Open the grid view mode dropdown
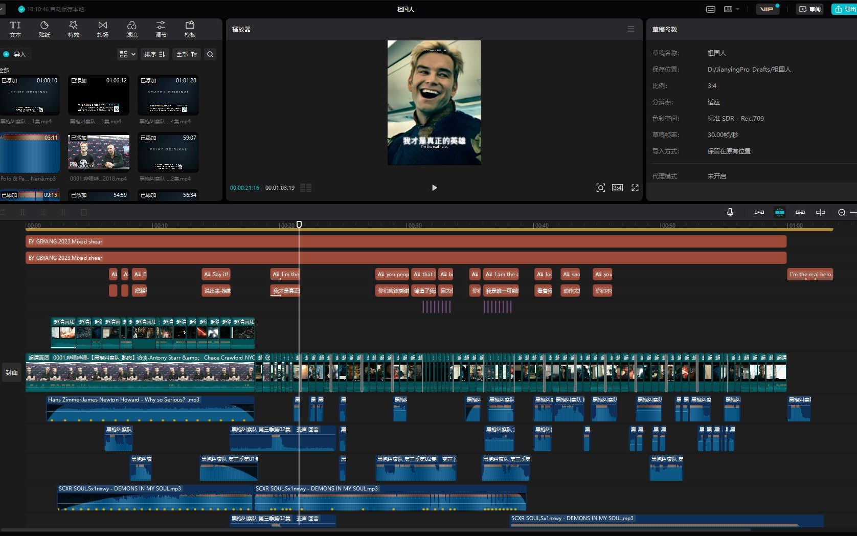Screen dimensions: 857x536 point(127,54)
